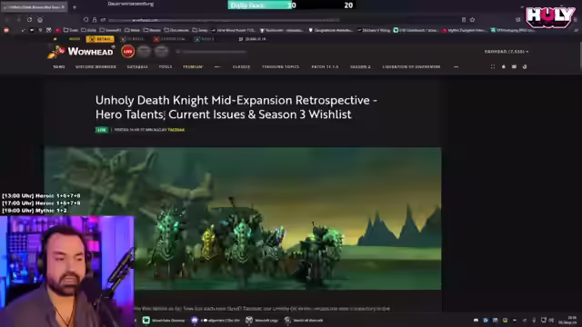Click the article headline Unholy Death Knight Retrospective
582x327 pixels.
[x=236, y=107]
